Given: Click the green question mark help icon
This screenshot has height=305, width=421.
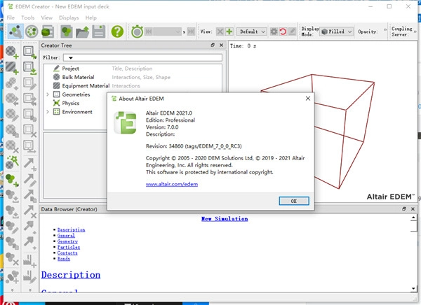Looking at the screenshot, I should [117, 31].
